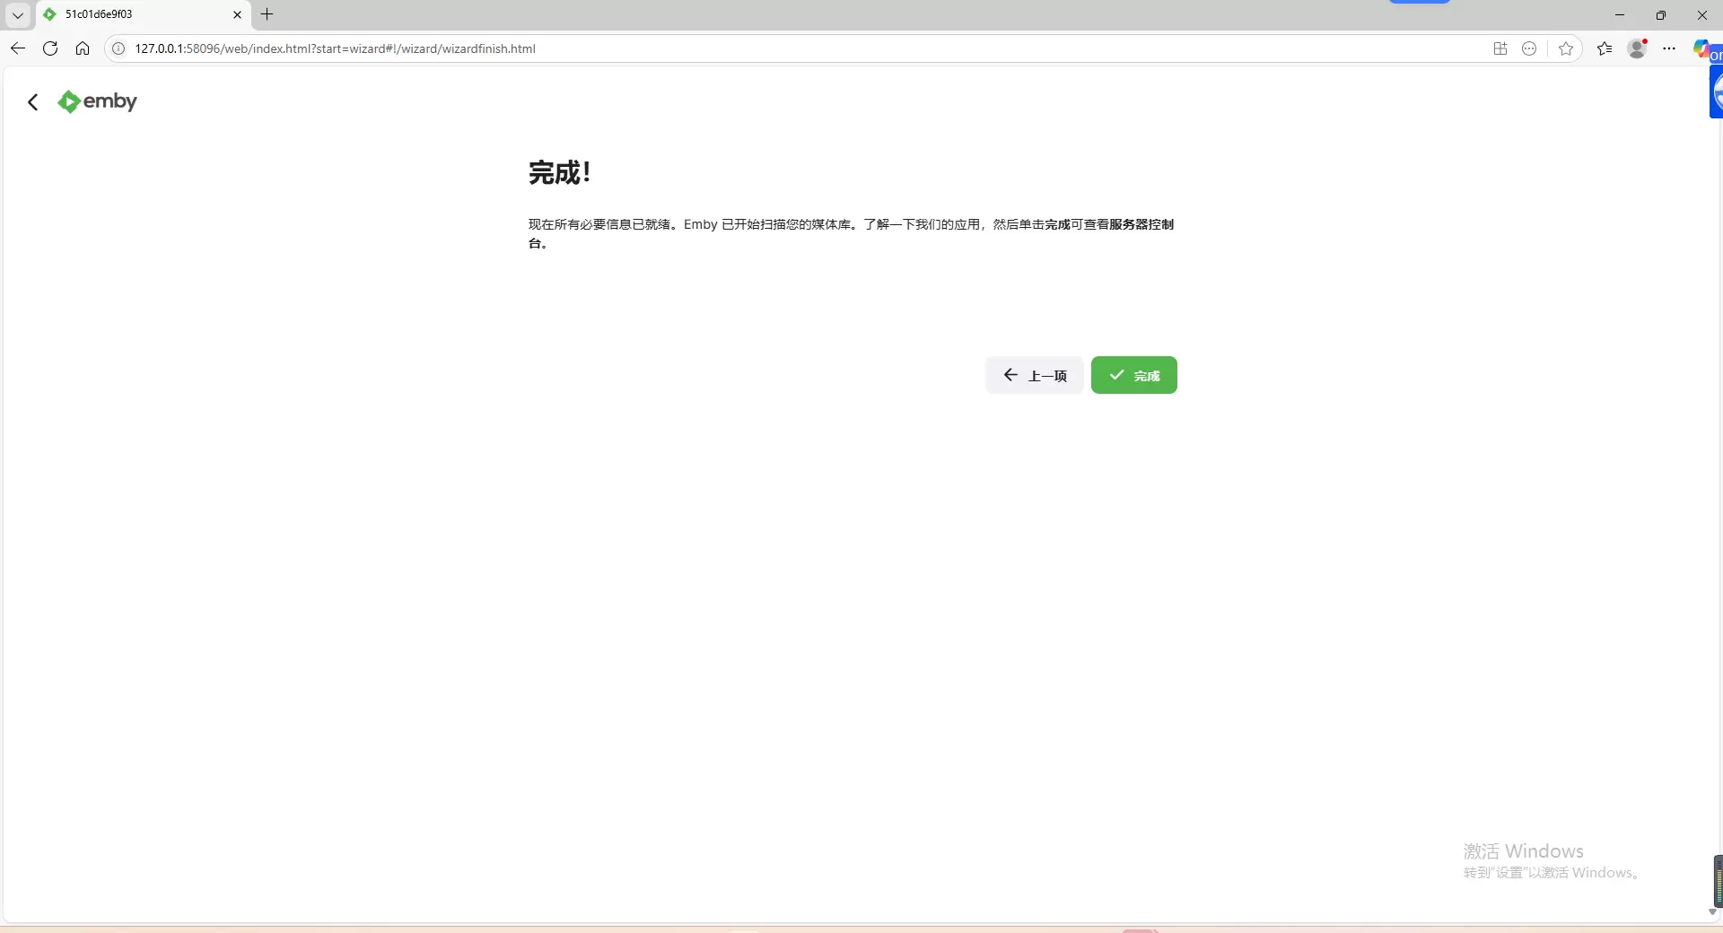Click the browser back arrow
Viewport: 1723px width, 933px height.
pos(18,48)
